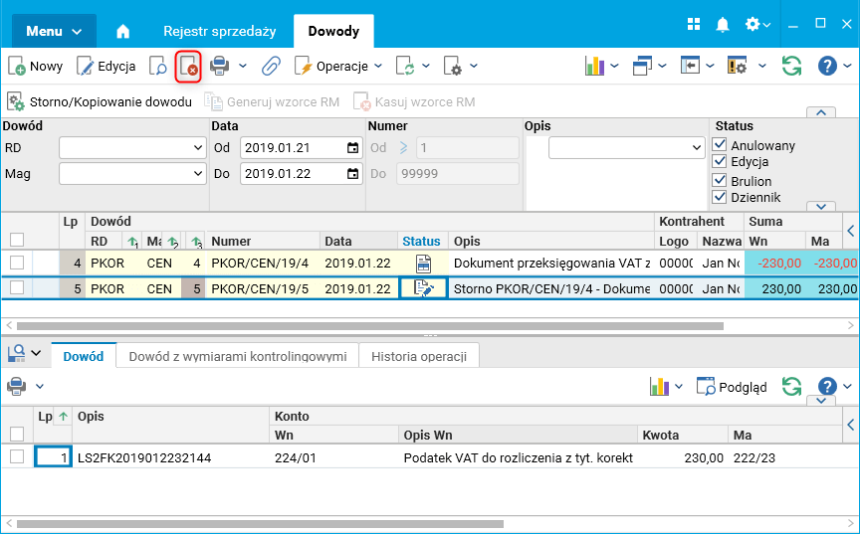Image resolution: width=860 pixels, height=534 pixels.
Task: Click account cell 224/01
Action: click(334, 457)
